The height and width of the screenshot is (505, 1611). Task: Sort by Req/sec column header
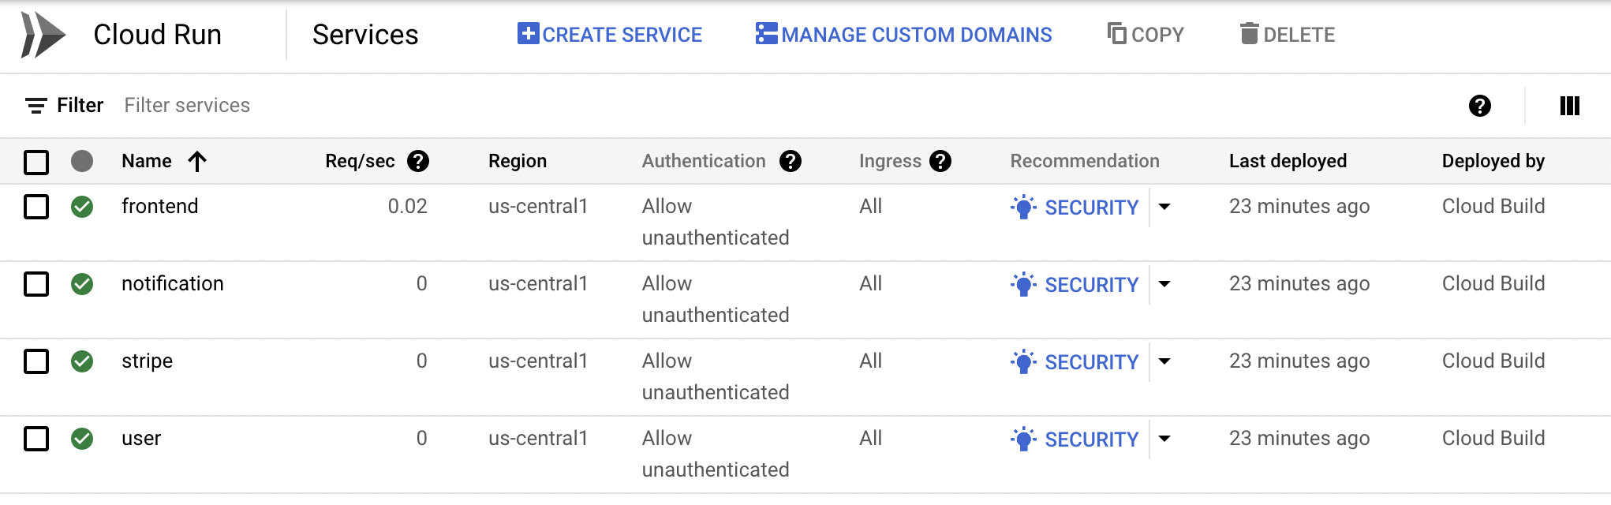(360, 161)
